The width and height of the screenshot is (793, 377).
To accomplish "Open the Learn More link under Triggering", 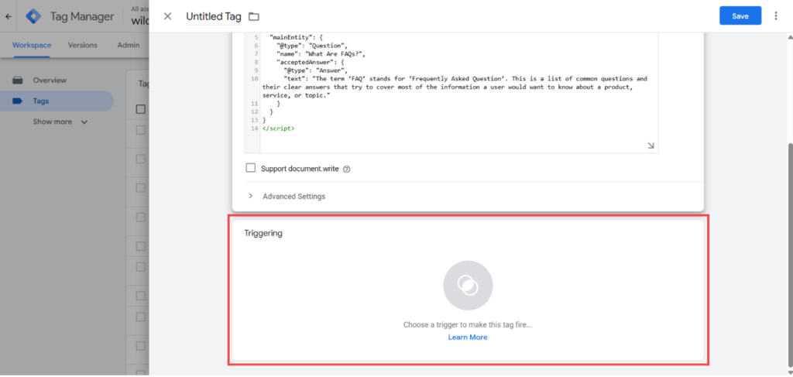I will tap(468, 337).
